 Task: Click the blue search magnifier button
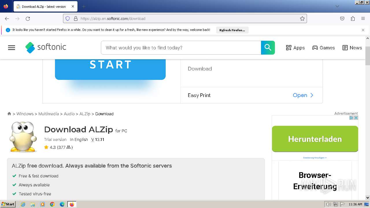tap(268, 48)
